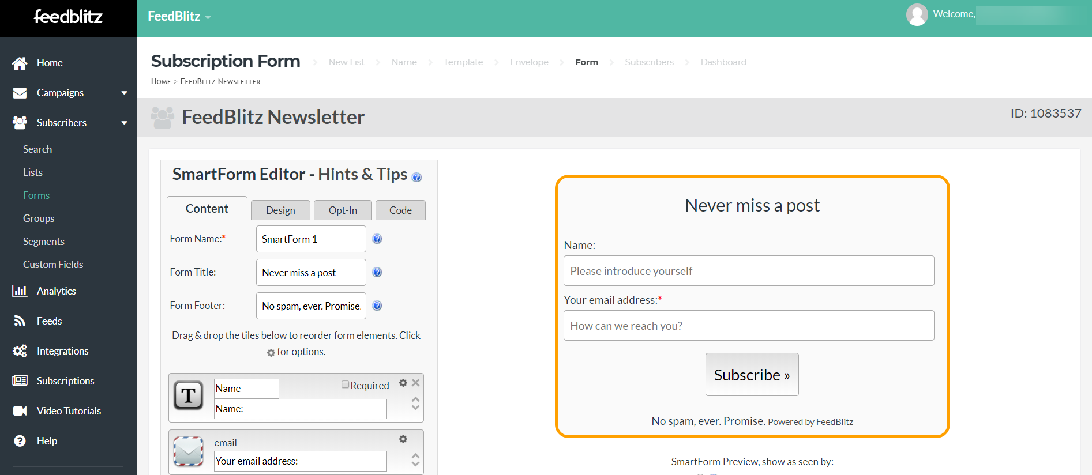Image resolution: width=1092 pixels, height=475 pixels.
Task: Go to the New List step
Action: (346, 62)
